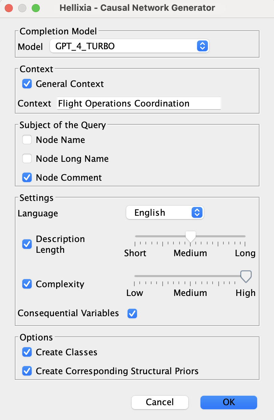Open the Language dropdown set to English

coord(165,213)
